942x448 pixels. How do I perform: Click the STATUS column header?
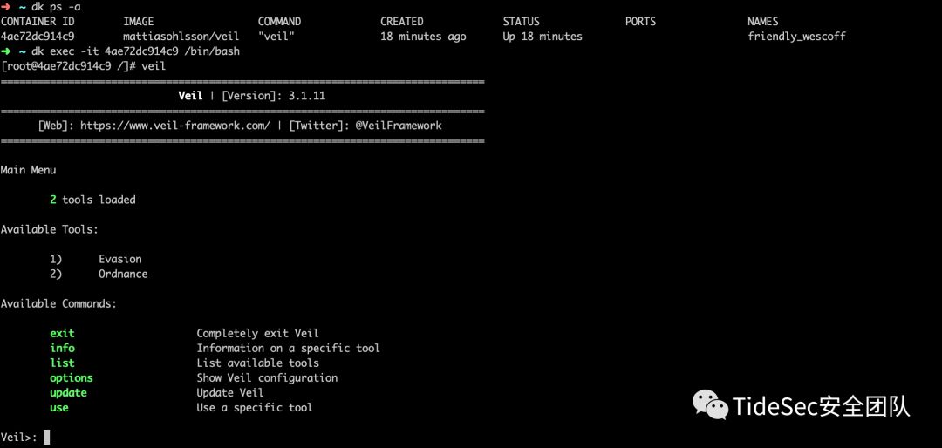521,22
